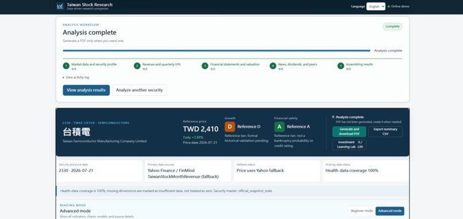Viewport: 463px width, 219px height.
Task: Click the Growth grade D badge
Action: pos(230,127)
